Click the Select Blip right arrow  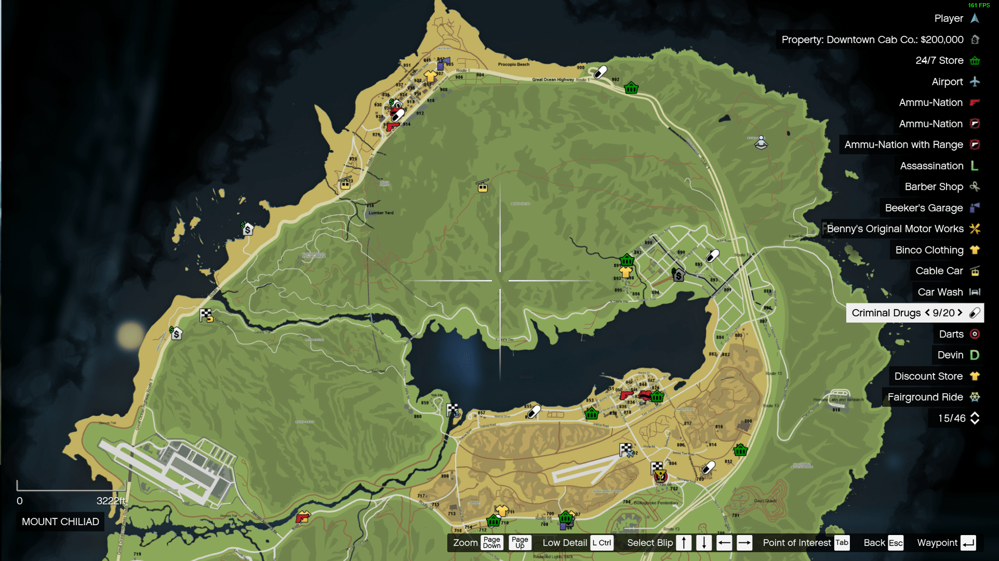pyautogui.click(x=744, y=543)
